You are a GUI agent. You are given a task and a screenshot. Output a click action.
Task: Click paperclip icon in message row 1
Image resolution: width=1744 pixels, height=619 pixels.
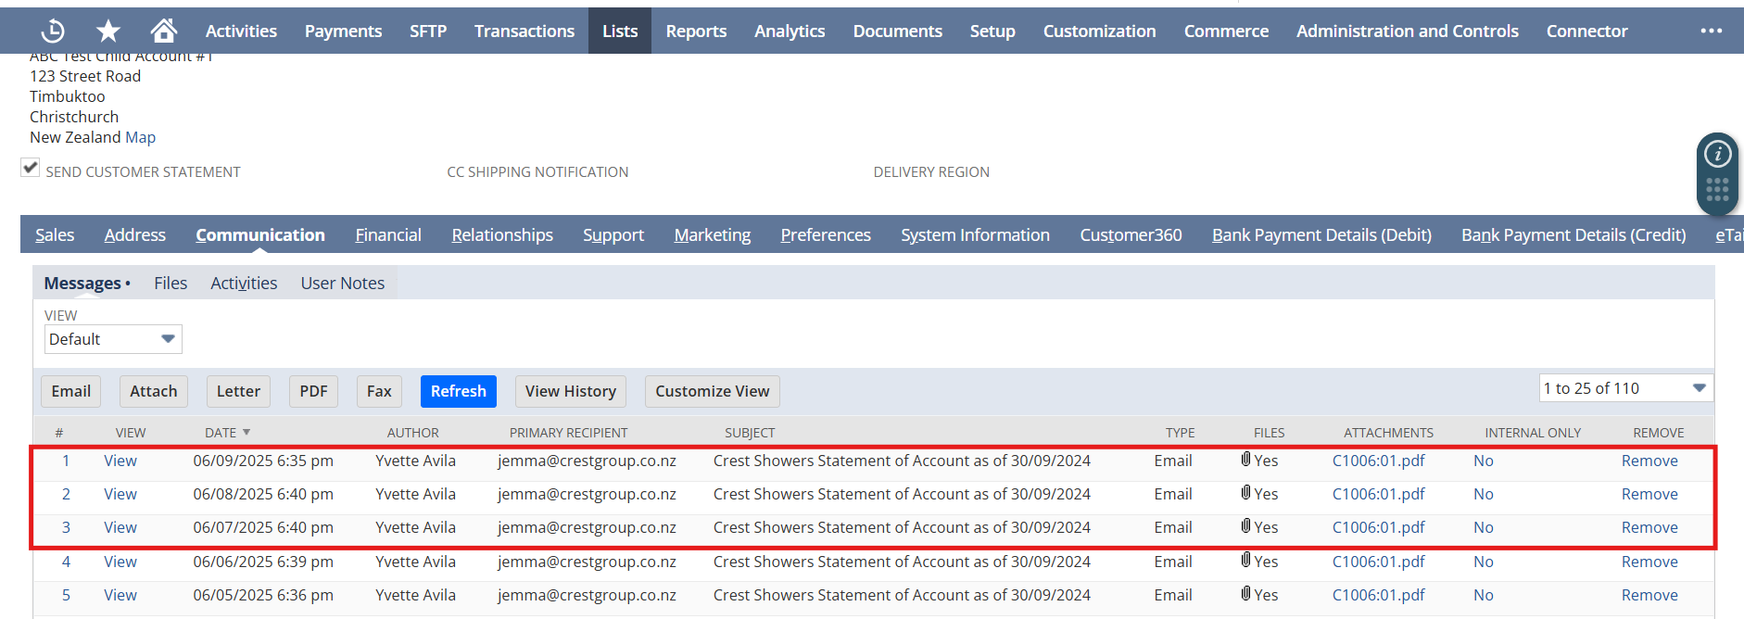1245,460
